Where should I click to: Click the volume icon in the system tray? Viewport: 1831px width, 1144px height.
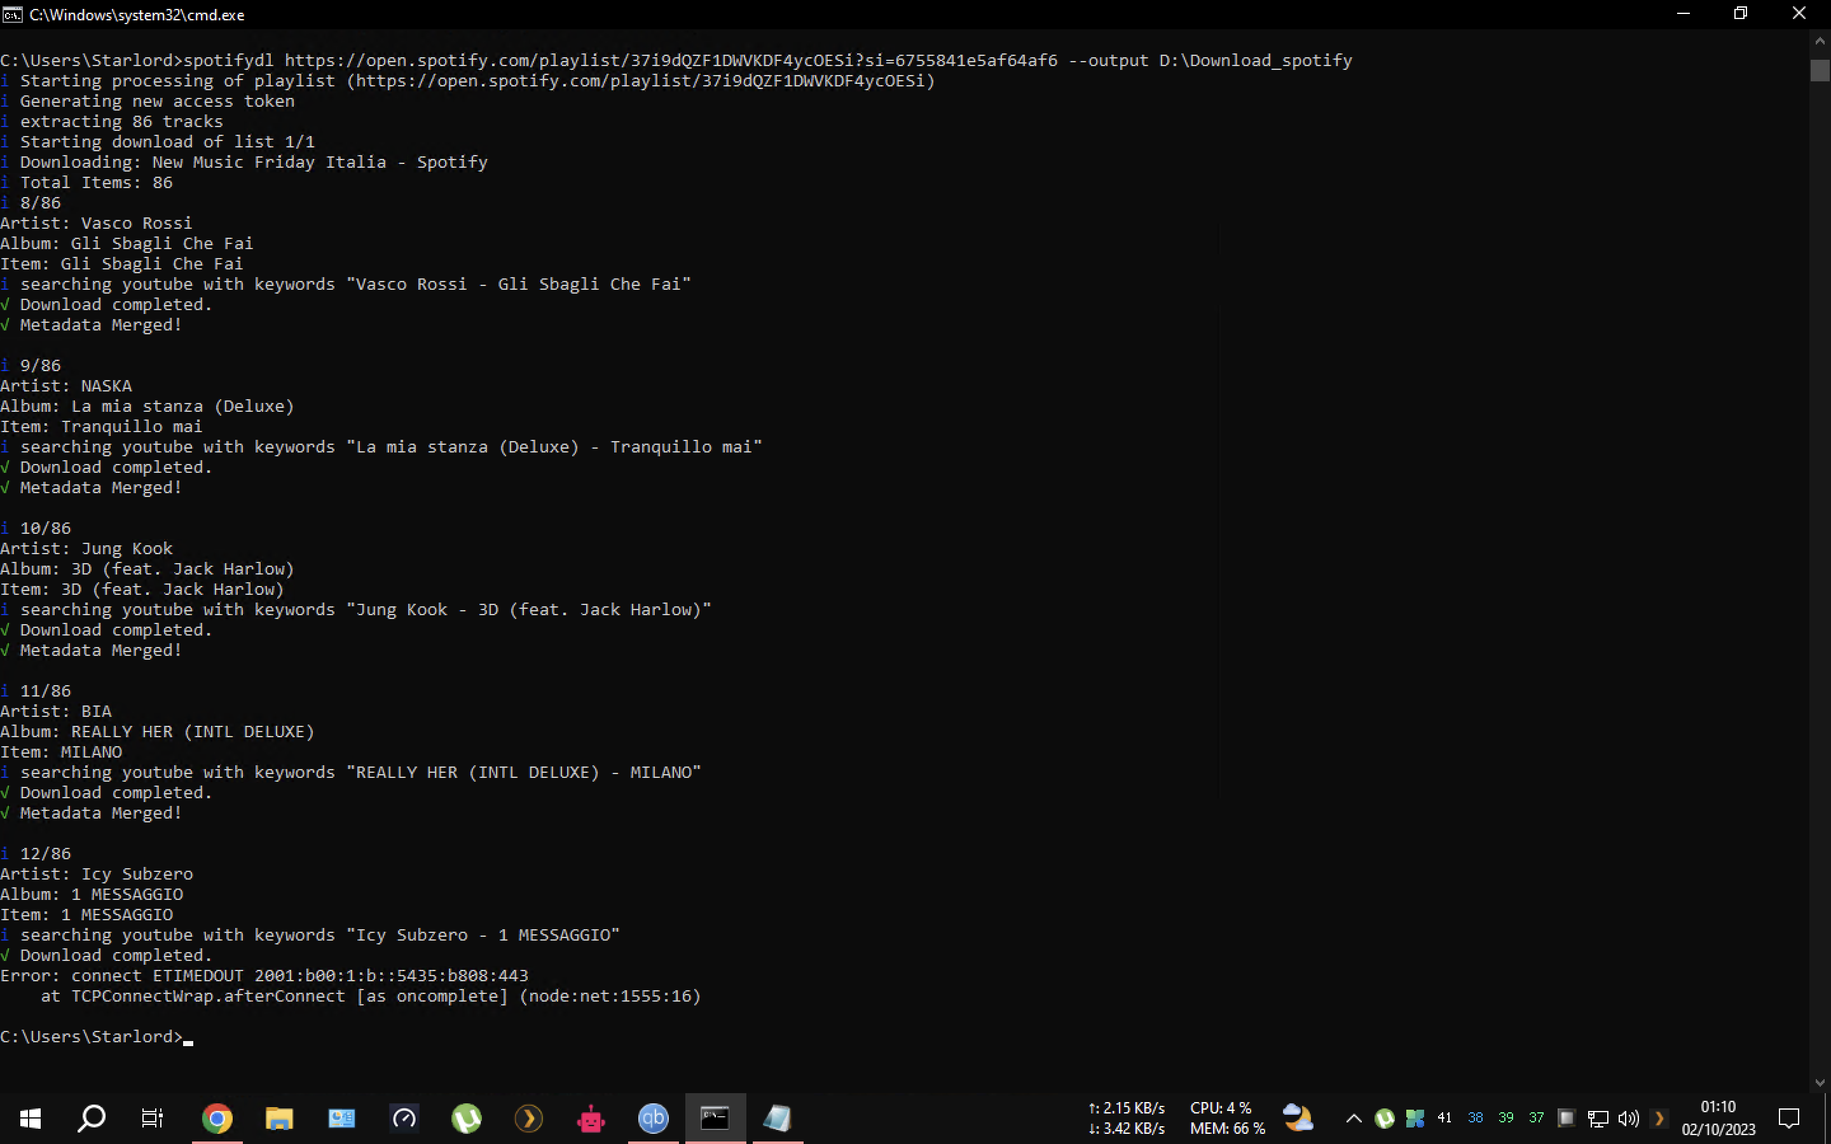tap(1628, 1117)
